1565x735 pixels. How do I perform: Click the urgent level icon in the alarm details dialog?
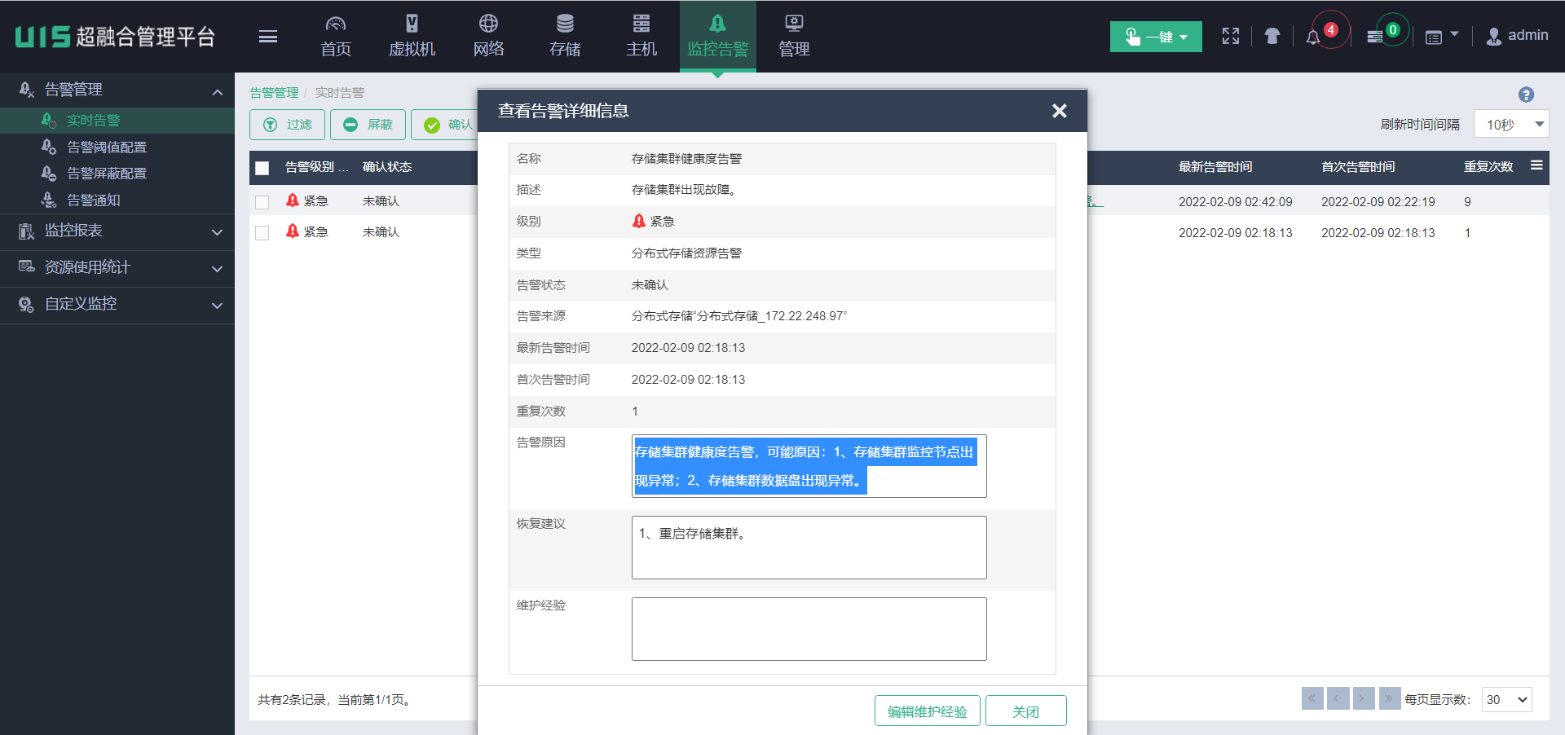(639, 221)
